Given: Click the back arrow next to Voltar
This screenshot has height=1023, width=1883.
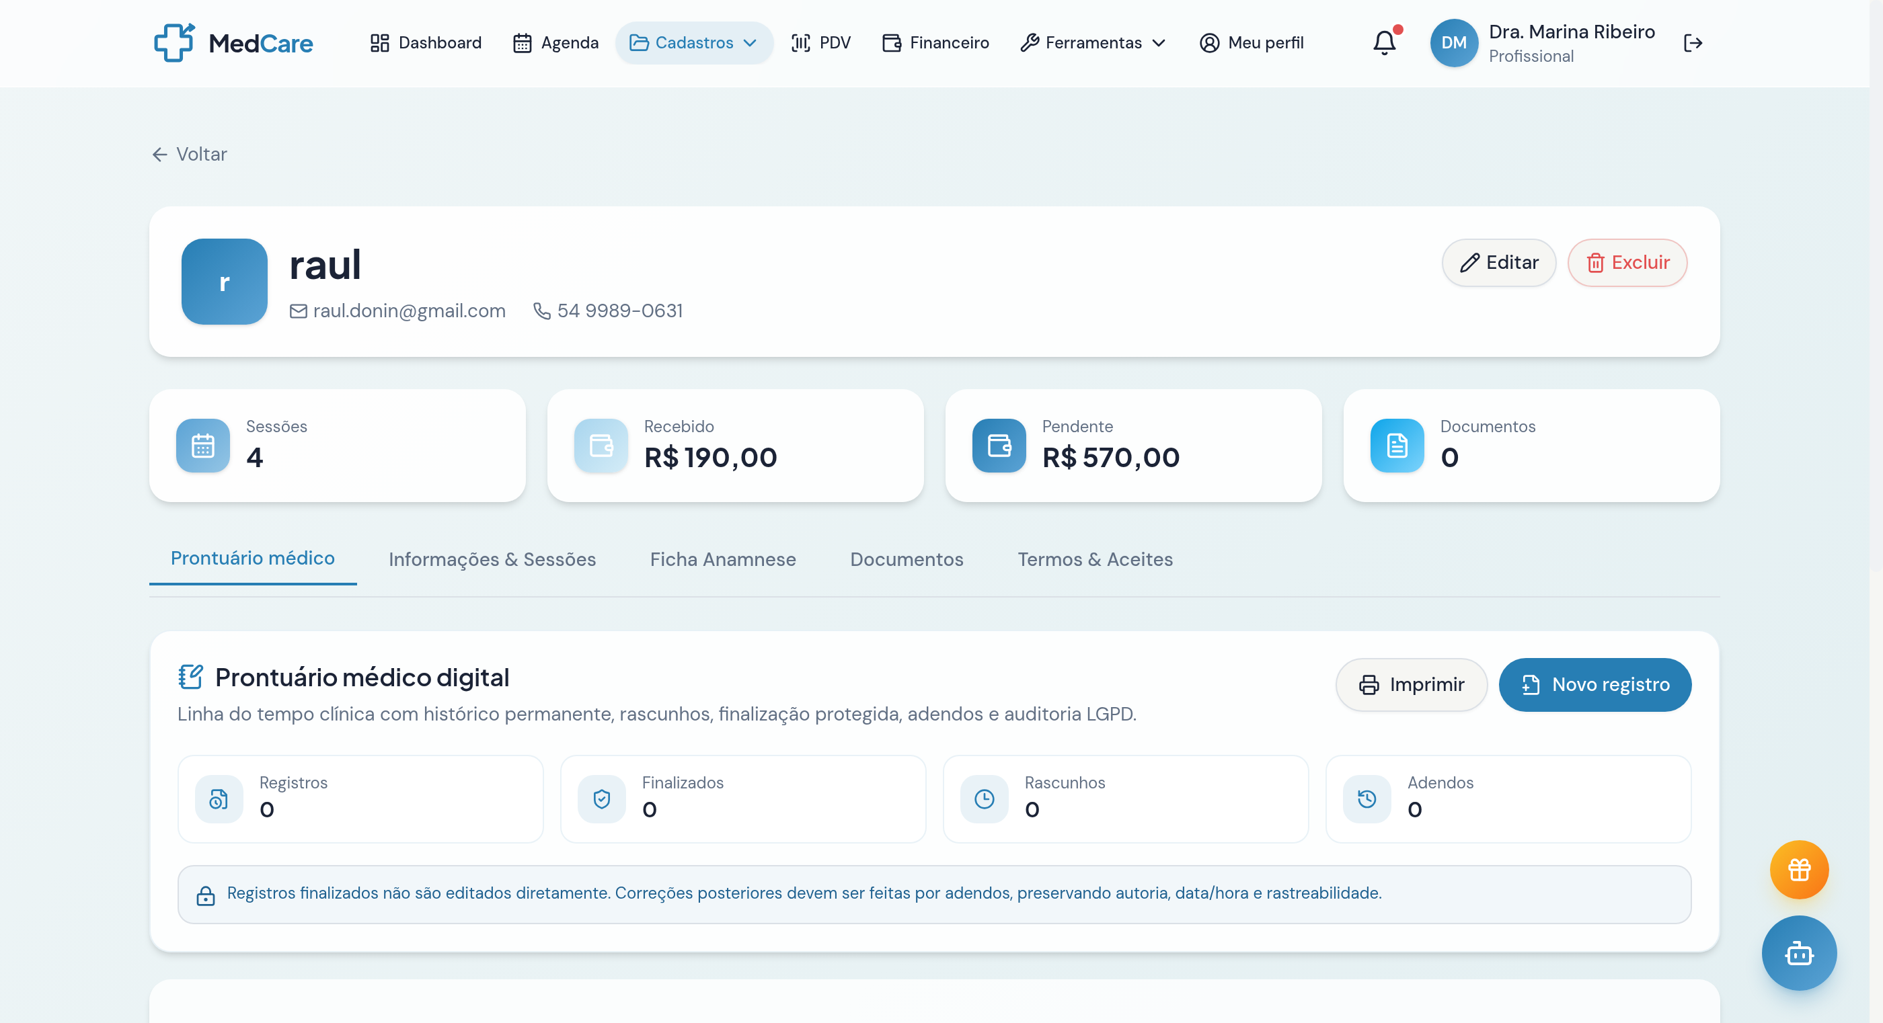Looking at the screenshot, I should click(160, 154).
